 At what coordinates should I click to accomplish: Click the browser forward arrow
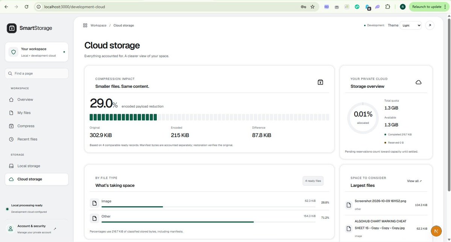click(x=16, y=7)
